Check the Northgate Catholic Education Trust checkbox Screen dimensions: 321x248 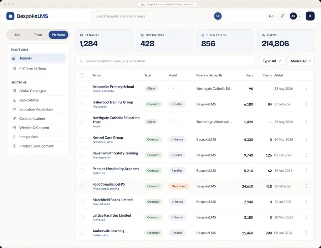point(82,122)
